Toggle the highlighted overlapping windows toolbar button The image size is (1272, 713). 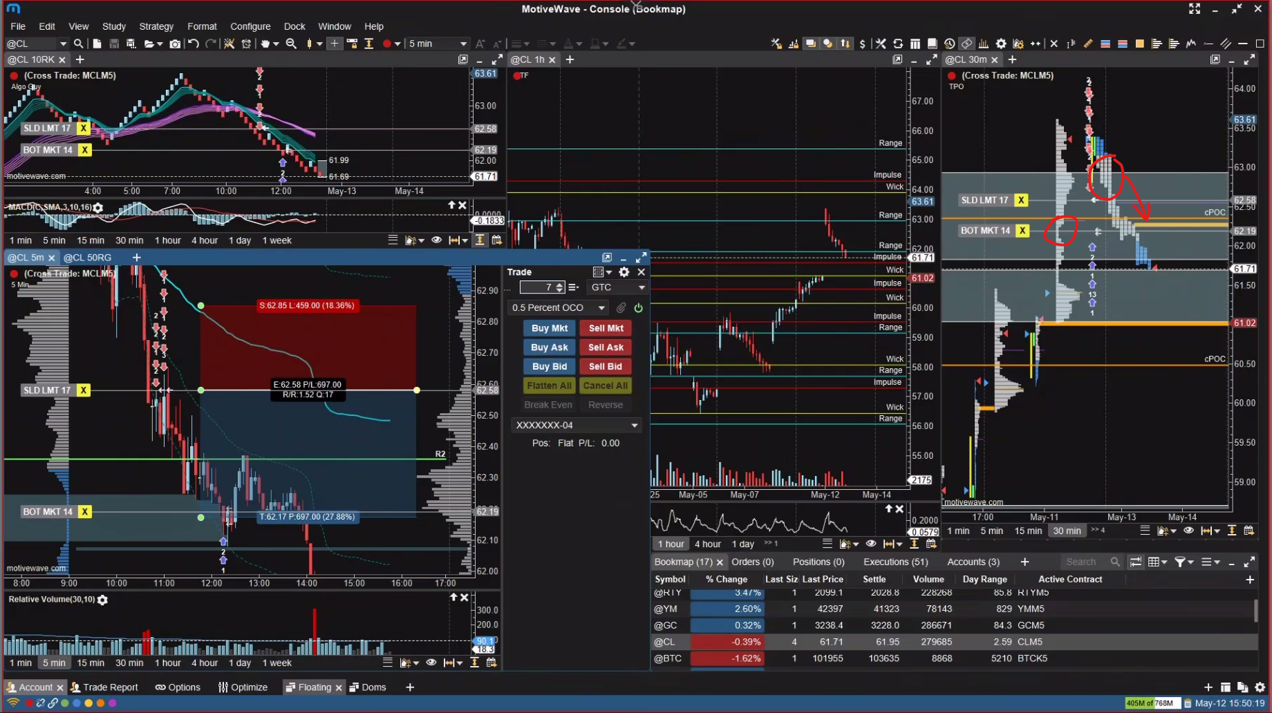click(810, 44)
